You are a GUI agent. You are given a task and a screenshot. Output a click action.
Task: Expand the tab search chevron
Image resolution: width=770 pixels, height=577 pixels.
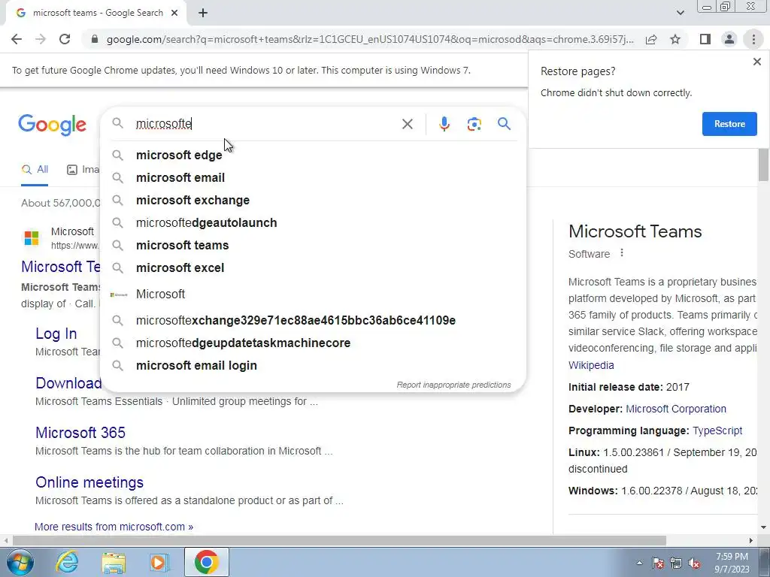(x=680, y=13)
